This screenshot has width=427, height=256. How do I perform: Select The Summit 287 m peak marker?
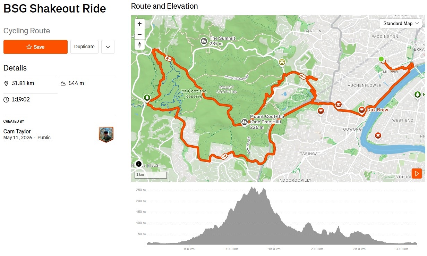point(204,41)
